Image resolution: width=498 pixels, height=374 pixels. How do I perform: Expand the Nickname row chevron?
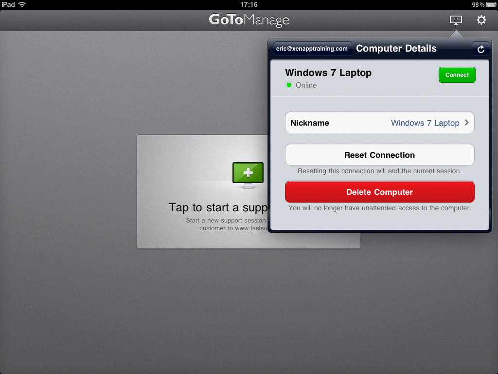click(x=467, y=123)
